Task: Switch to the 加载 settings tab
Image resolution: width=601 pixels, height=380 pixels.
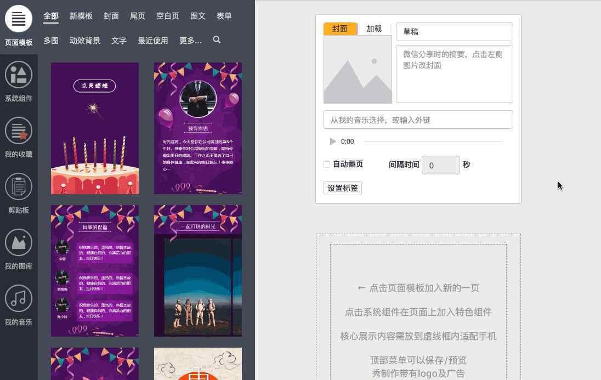Action: 374,29
